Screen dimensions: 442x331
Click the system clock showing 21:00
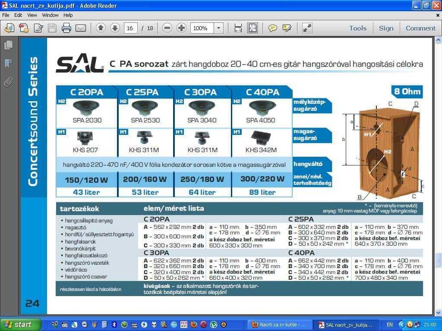(x=430, y=325)
